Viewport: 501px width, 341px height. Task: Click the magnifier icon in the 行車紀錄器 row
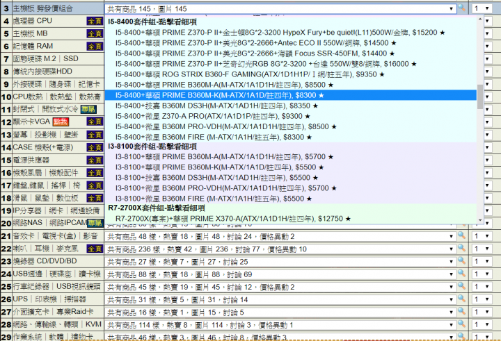[x=462, y=286]
